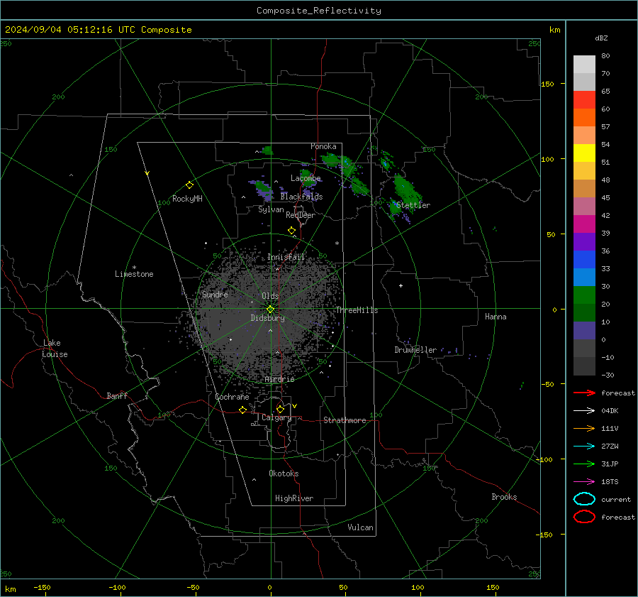The width and height of the screenshot is (638, 597).
Task: Select the red forecast ellipse legend icon
Action: (584, 517)
